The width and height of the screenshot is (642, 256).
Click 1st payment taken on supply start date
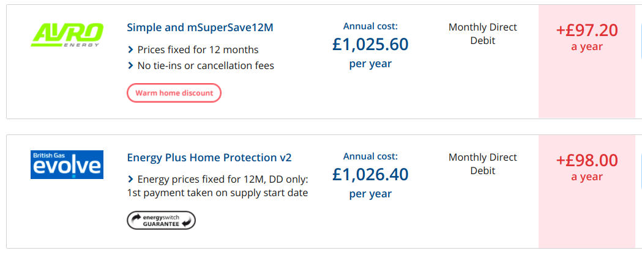point(217,192)
